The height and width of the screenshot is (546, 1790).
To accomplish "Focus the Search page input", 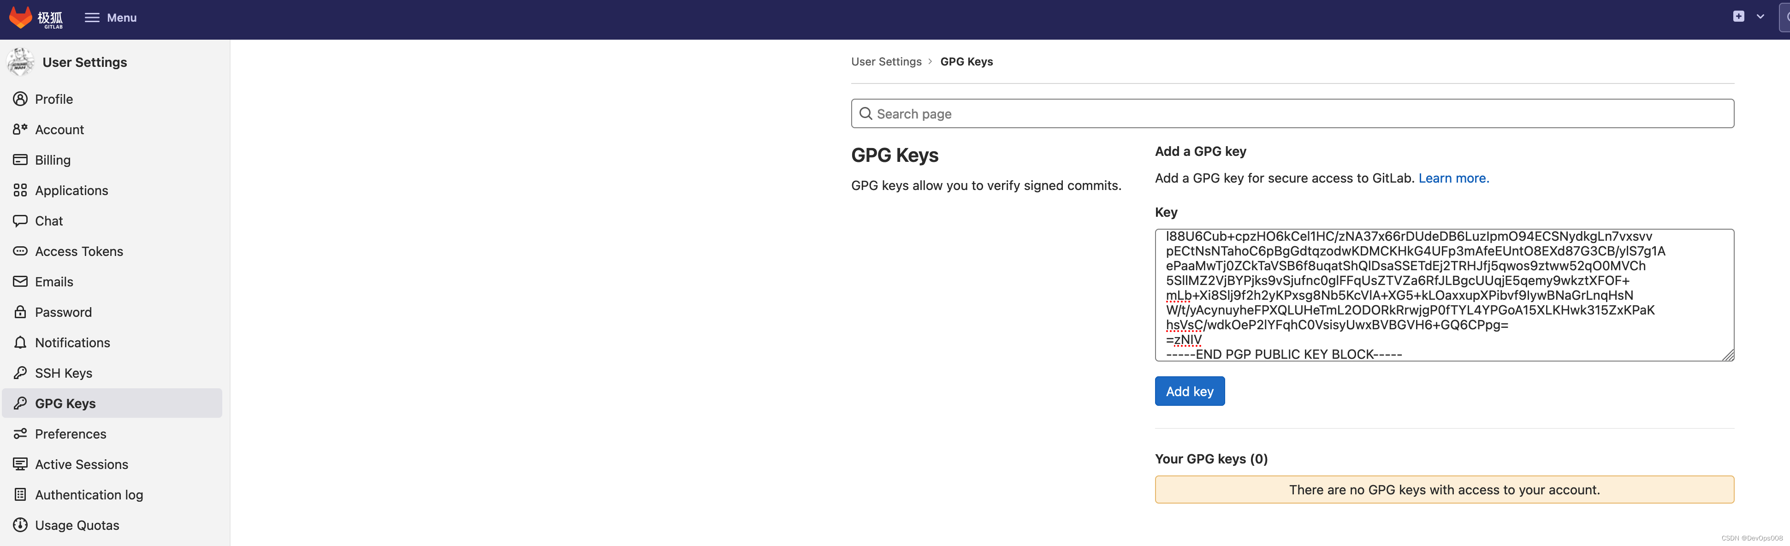I will pyautogui.click(x=1292, y=113).
